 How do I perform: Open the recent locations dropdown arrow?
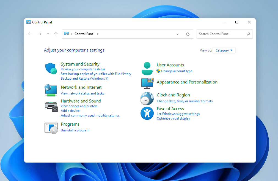point(48,34)
